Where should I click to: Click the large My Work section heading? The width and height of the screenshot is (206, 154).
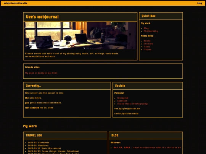30,126
